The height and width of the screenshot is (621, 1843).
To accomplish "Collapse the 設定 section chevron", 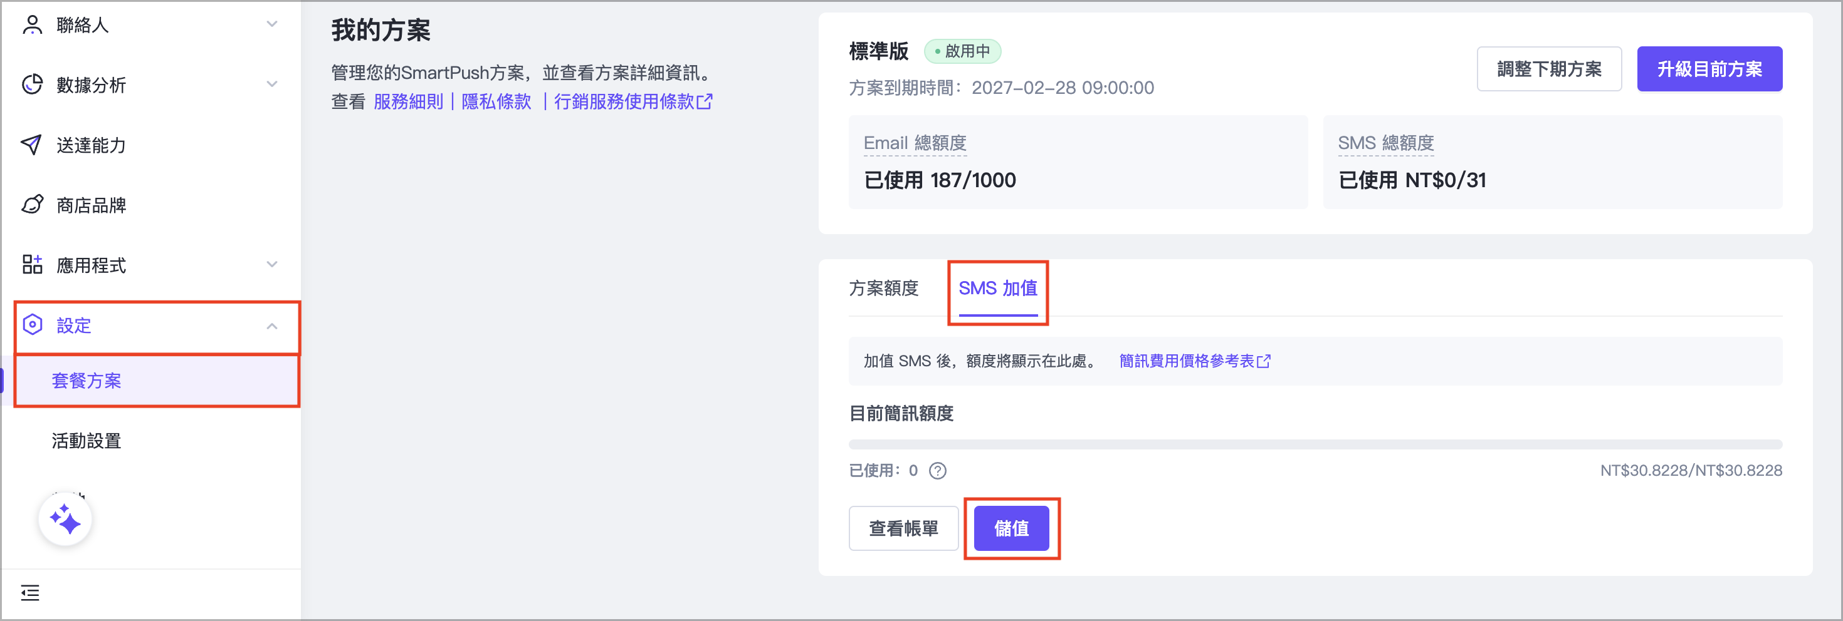I will pyautogui.click(x=271, y=326).
